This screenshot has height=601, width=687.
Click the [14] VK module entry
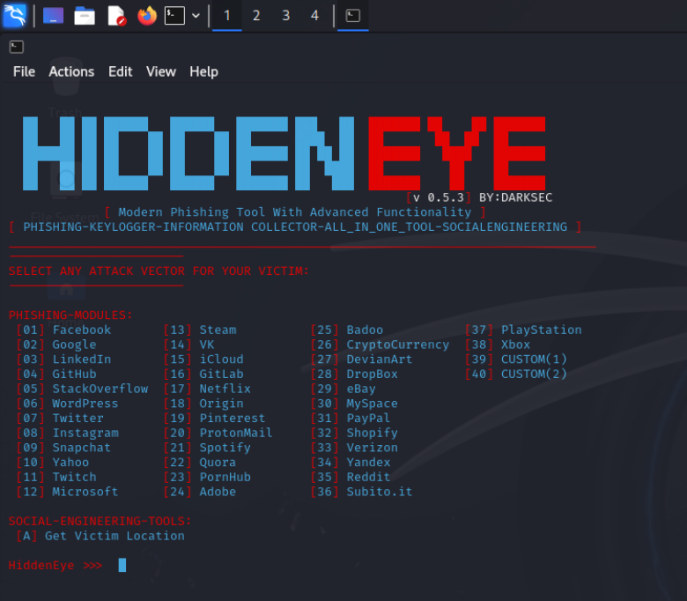(188, 345)
